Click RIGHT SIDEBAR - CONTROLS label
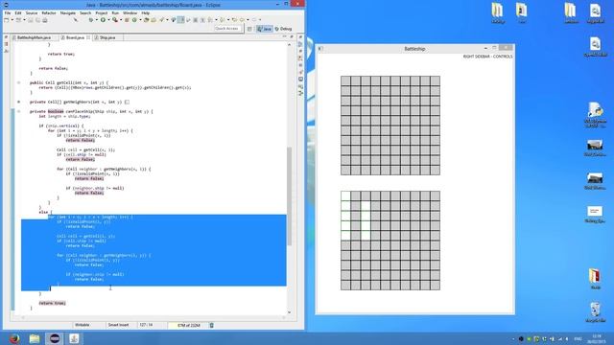Viewport: 614px width, 345px height. coord(487,57)
